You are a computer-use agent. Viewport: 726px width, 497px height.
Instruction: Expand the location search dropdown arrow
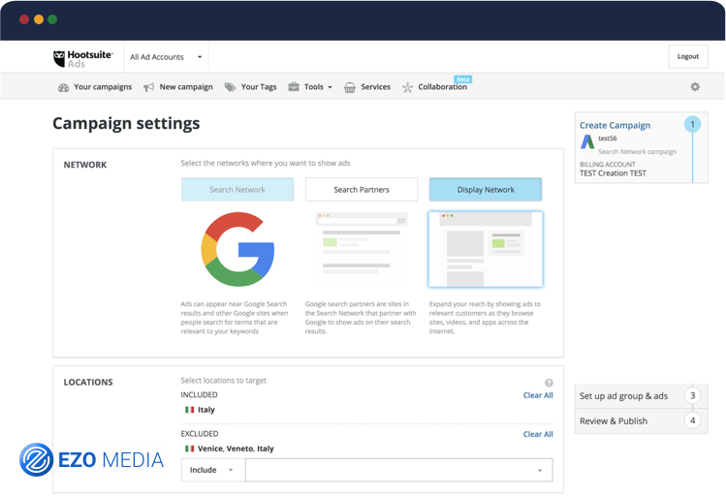(x=540, y=470)
